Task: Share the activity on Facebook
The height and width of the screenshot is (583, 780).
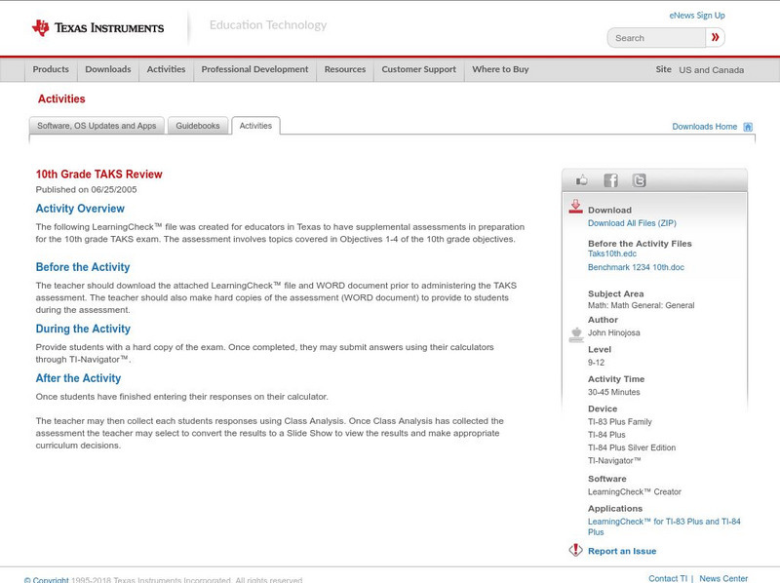Action: click(x=611, y=180)
